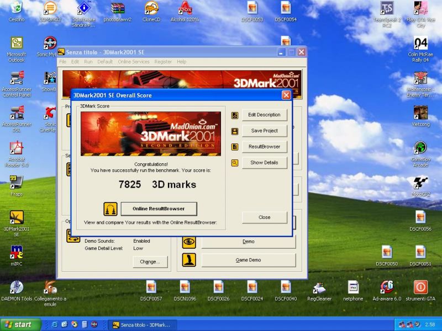Screen dimensions: 442x331
Task: Open the Run menu
Action: [x=88, y=62]
